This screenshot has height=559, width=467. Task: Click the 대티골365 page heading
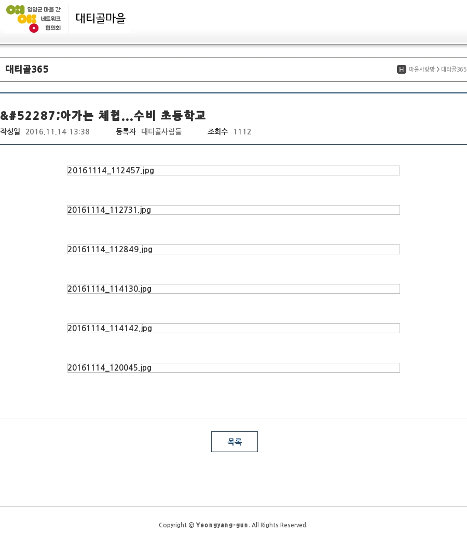click(x=27, y=70)
